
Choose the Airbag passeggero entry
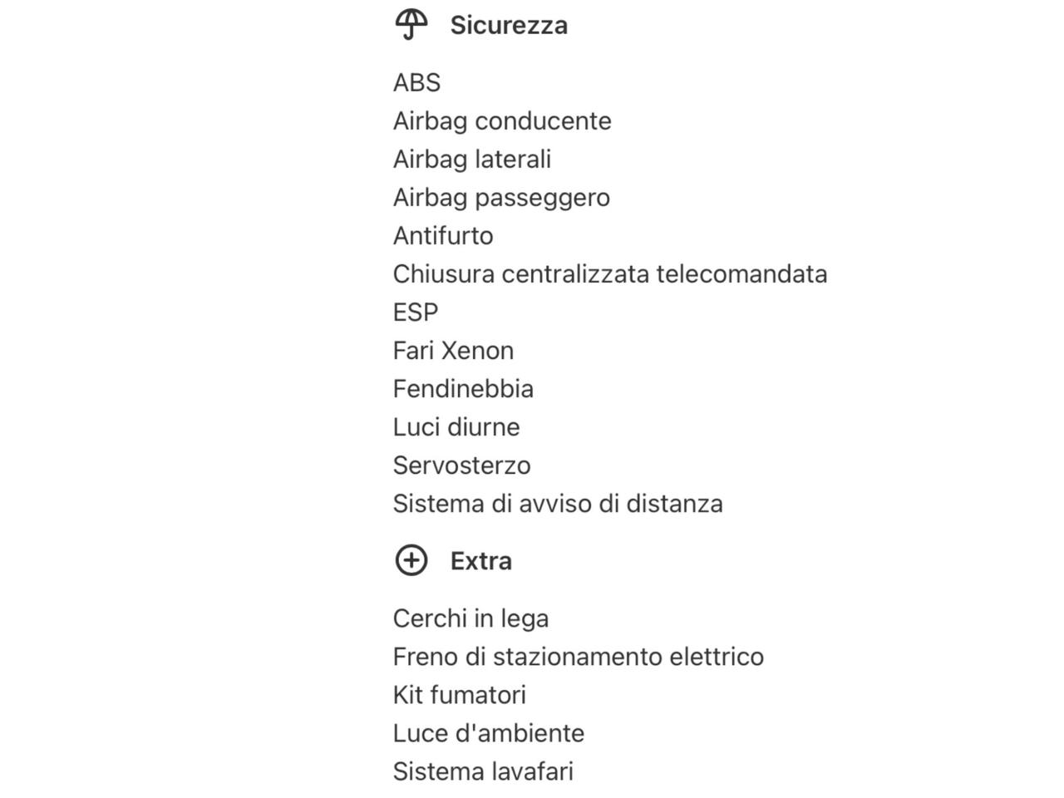pos(501,197)
